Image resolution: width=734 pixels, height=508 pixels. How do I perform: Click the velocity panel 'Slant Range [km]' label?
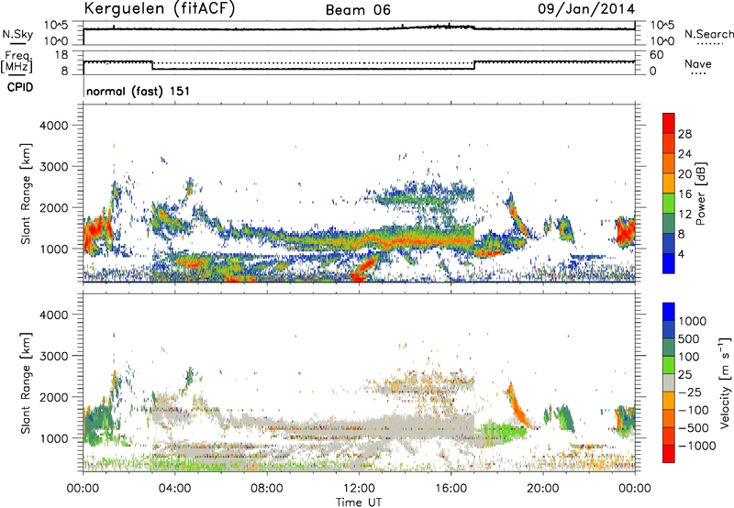26,382
